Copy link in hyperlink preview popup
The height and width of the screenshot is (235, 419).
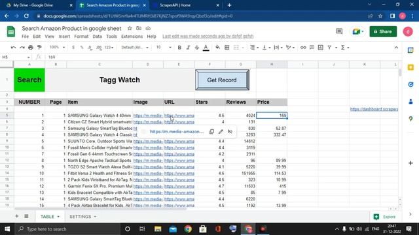click(211, 132)
